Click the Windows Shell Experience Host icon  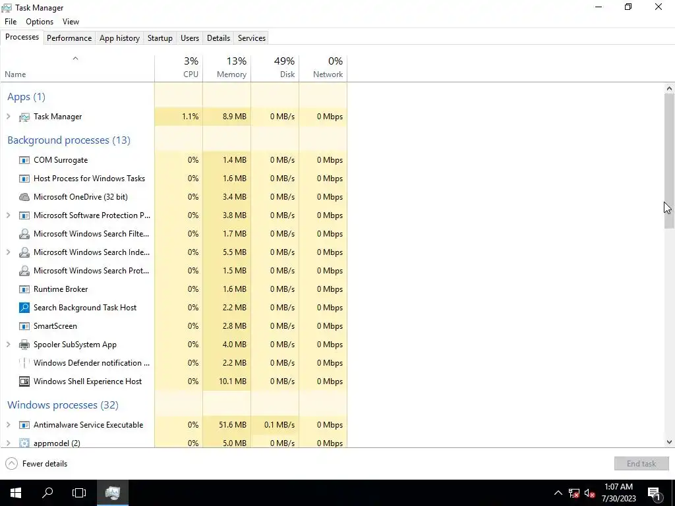point(24,381)
